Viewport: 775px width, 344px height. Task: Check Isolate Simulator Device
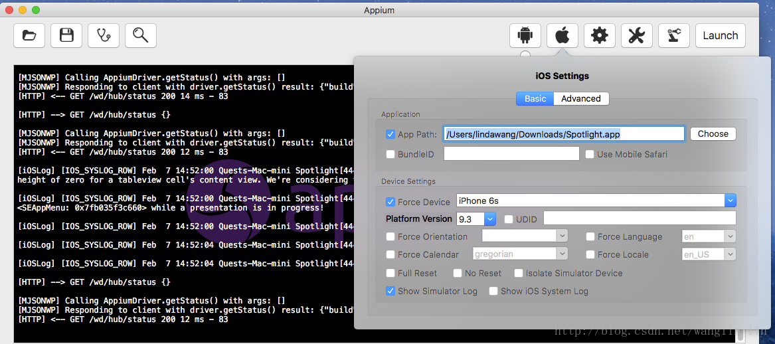click(x=519, y=274)
